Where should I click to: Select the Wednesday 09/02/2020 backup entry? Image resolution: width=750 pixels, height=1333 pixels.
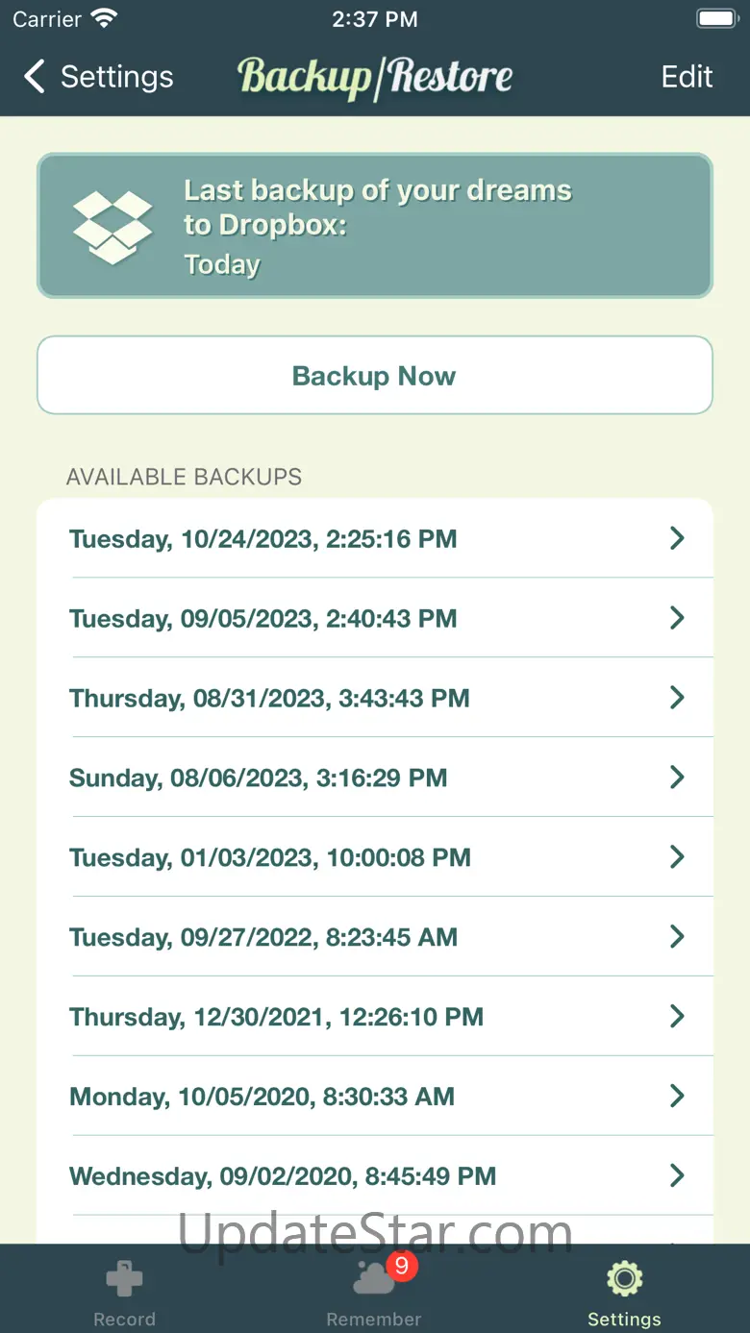coord(283,1176)
